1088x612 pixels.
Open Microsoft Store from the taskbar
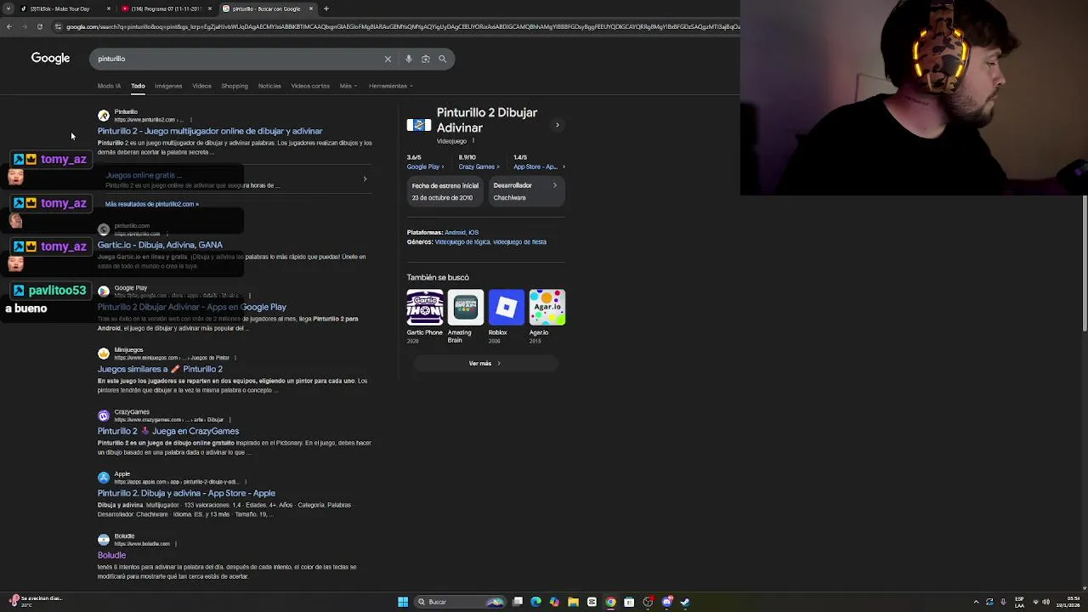(629, 602)
